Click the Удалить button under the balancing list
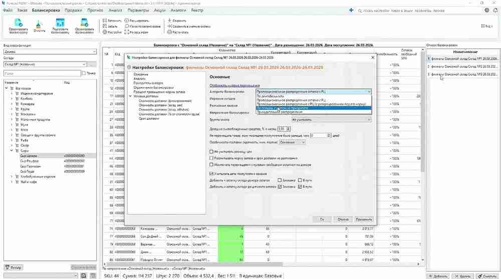Image resolution: width=501 pixels, height=279 pixels. pos(462,276)
